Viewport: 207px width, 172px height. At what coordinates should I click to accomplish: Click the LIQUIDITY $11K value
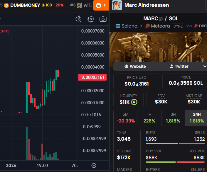[x=124, y=102]
